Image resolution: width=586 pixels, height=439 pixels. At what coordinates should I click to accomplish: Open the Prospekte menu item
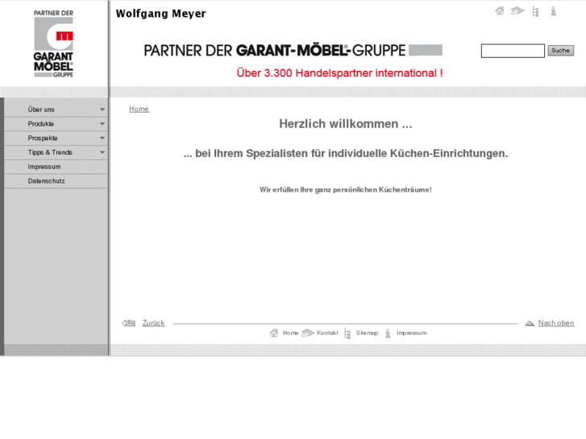tap(56, 138)
